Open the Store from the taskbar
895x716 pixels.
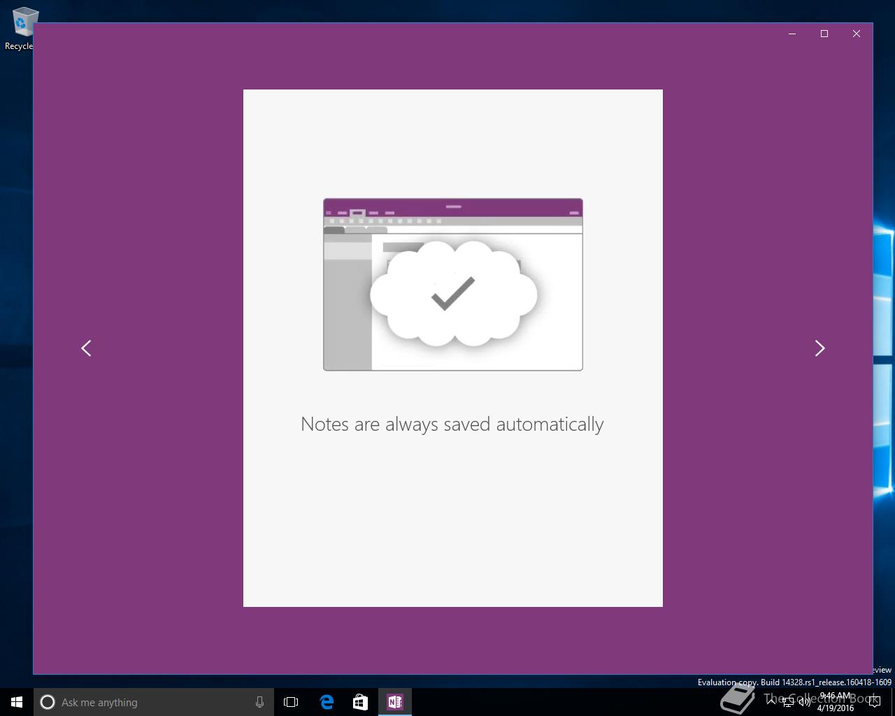(360, 702)
